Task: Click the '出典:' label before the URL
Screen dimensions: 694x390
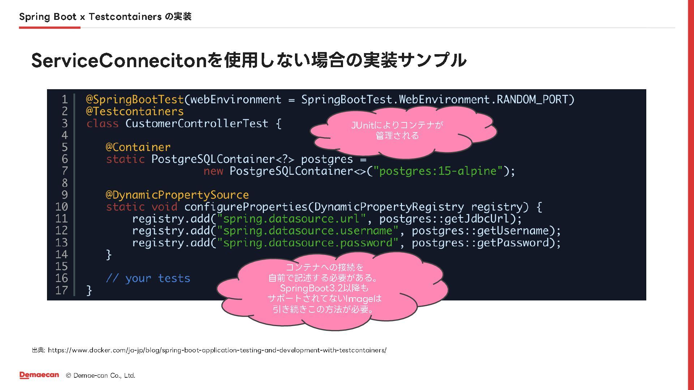Action: pos(38,350)
